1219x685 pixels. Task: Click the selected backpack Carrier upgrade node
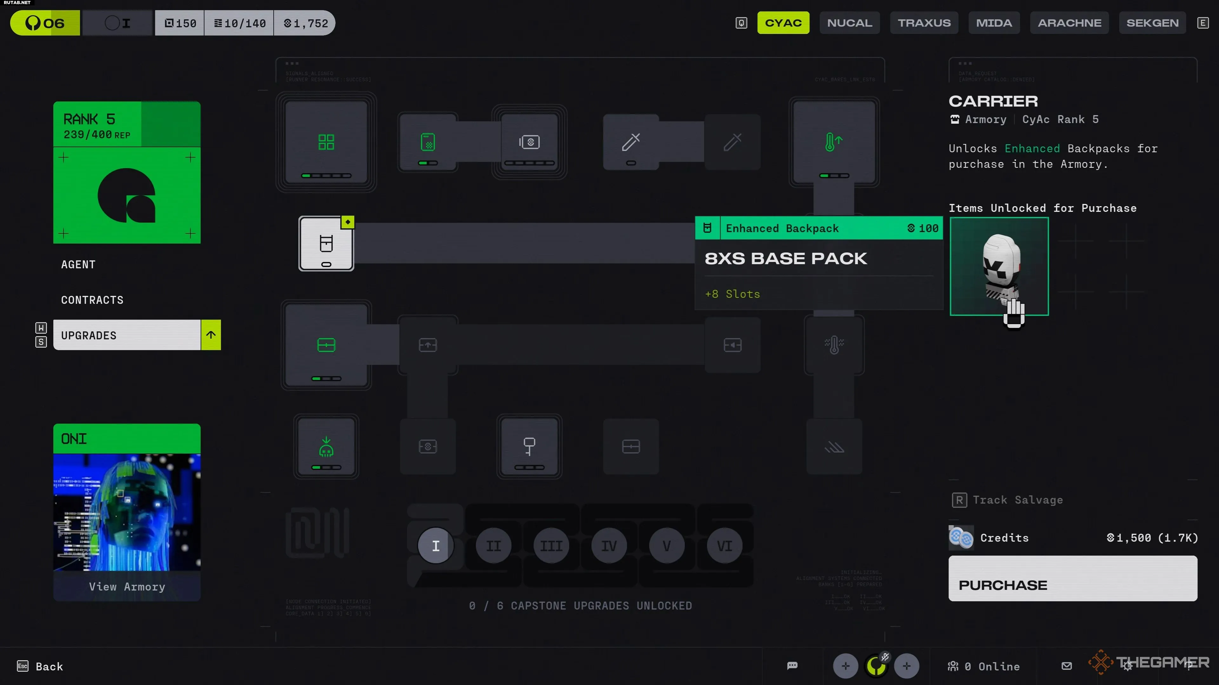click(x=326, y=244)
